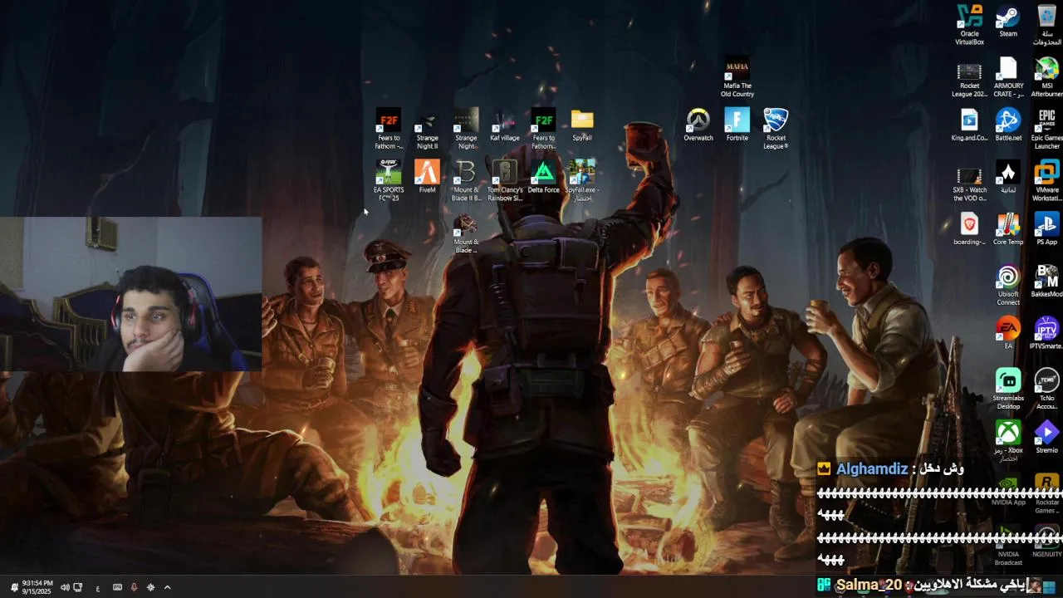The height and width of the screenshot is (598, 1063).
Task: Open the Xbox shortcut
Action: coord(1008,441)
